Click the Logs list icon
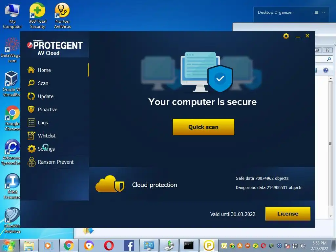 coord(31,123)
